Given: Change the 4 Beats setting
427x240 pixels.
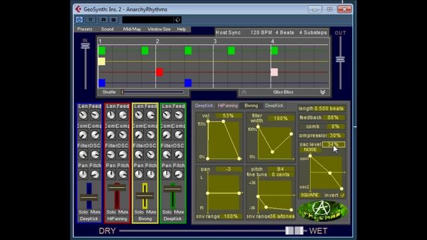Looking at the screenshot, I should click(285, 33).
